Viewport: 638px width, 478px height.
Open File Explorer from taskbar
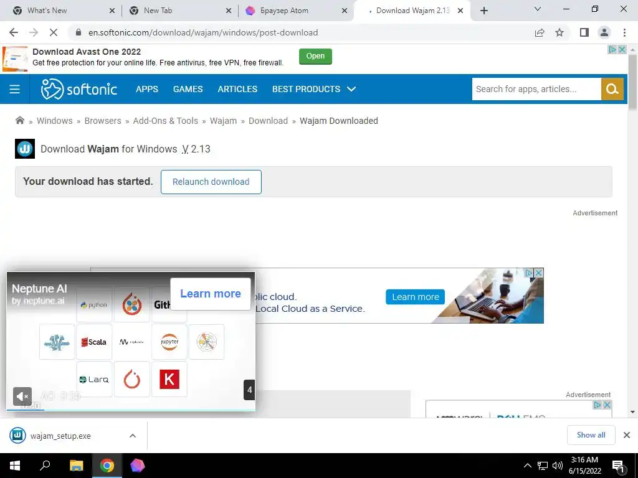(x=76, y=466)
